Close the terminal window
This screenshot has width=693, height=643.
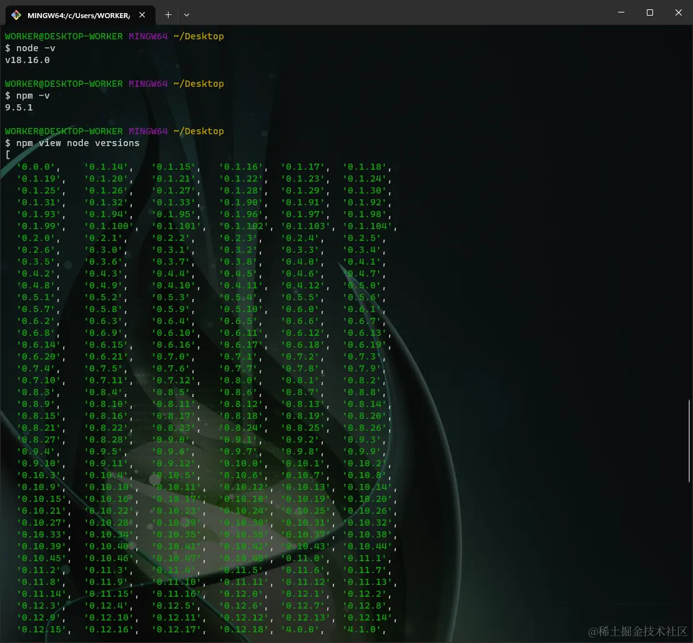[679, 12]
